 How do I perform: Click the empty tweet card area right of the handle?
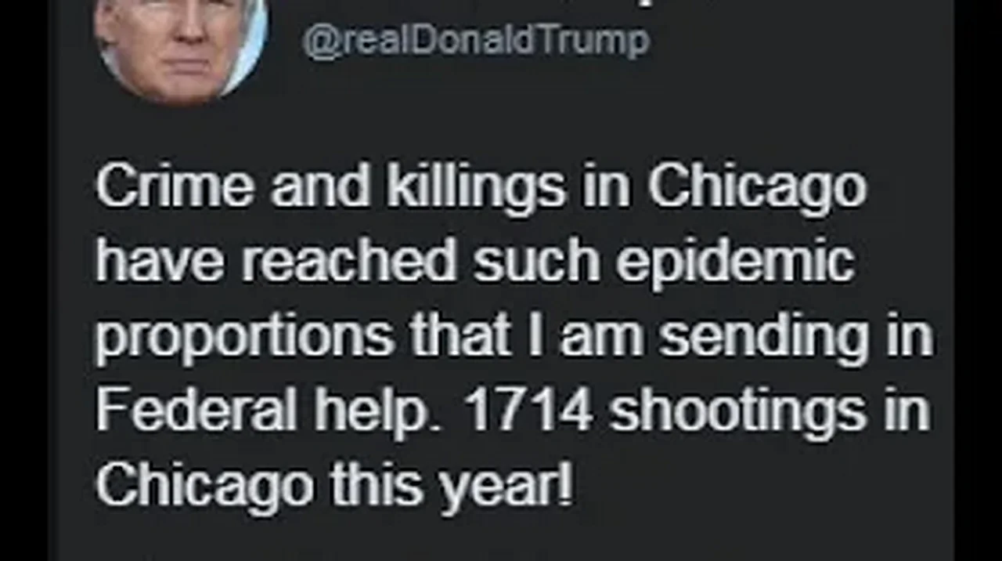[x=798, y=43]
